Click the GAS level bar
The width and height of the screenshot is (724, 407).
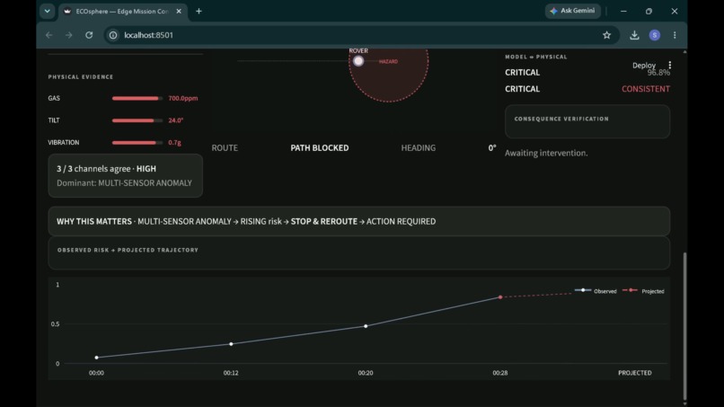pyautogui.click(x=137, y=99)
